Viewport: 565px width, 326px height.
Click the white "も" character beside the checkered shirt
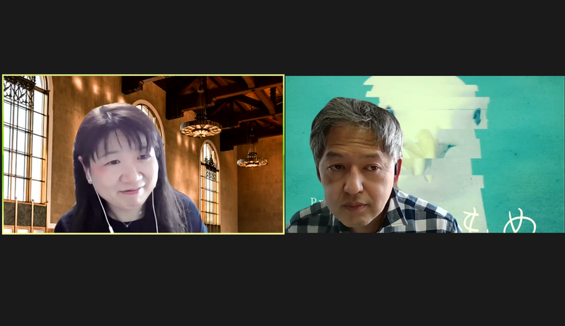(x=472, y=220)
